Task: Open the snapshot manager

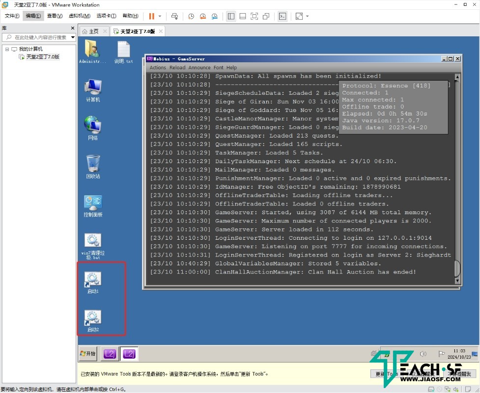Action: (x=215, y=16)
